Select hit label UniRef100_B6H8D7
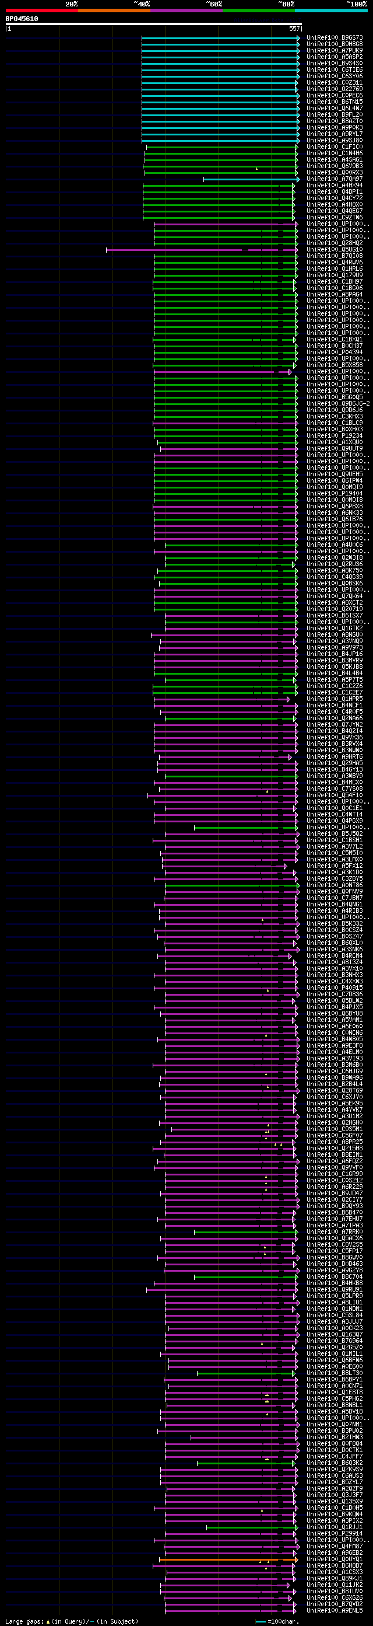373x1626 pixels. 335,1565
